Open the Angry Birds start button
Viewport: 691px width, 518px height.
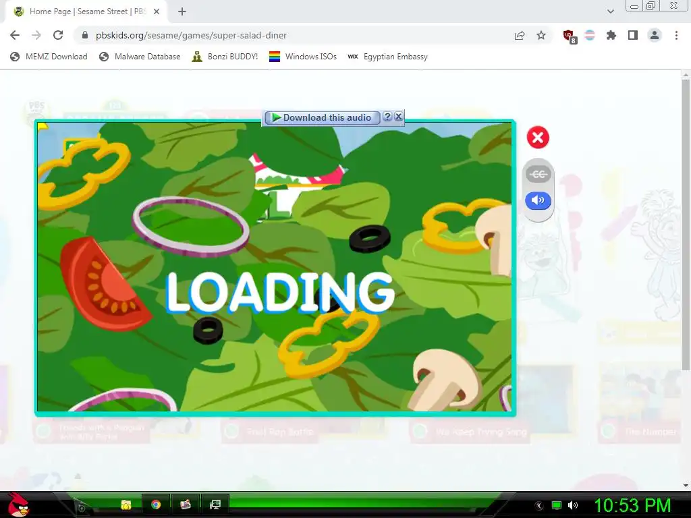[x=18, y=505]
